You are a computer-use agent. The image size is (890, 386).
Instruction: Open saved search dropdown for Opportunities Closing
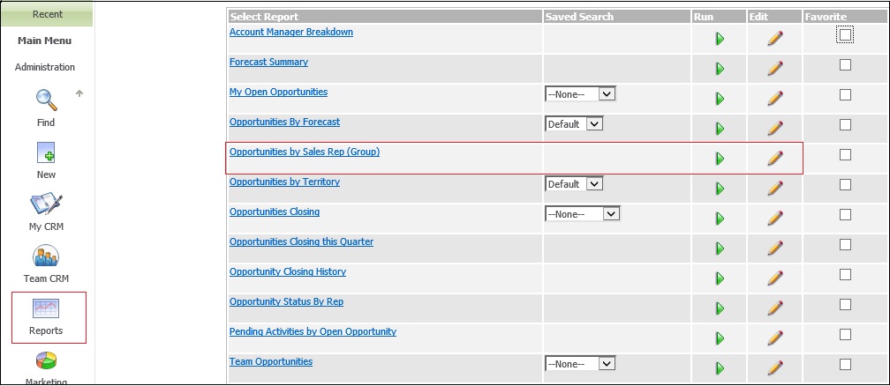(x=583, y=214)
